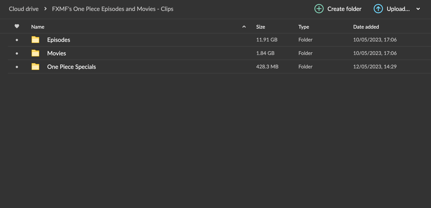Screen dimensions: 431x208
Task: Click the Upload... button label
Action: point(398,9)
